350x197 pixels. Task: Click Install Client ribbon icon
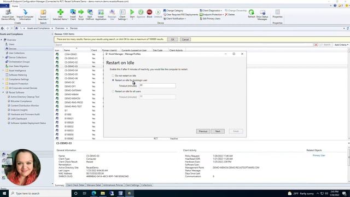(73, 12)
